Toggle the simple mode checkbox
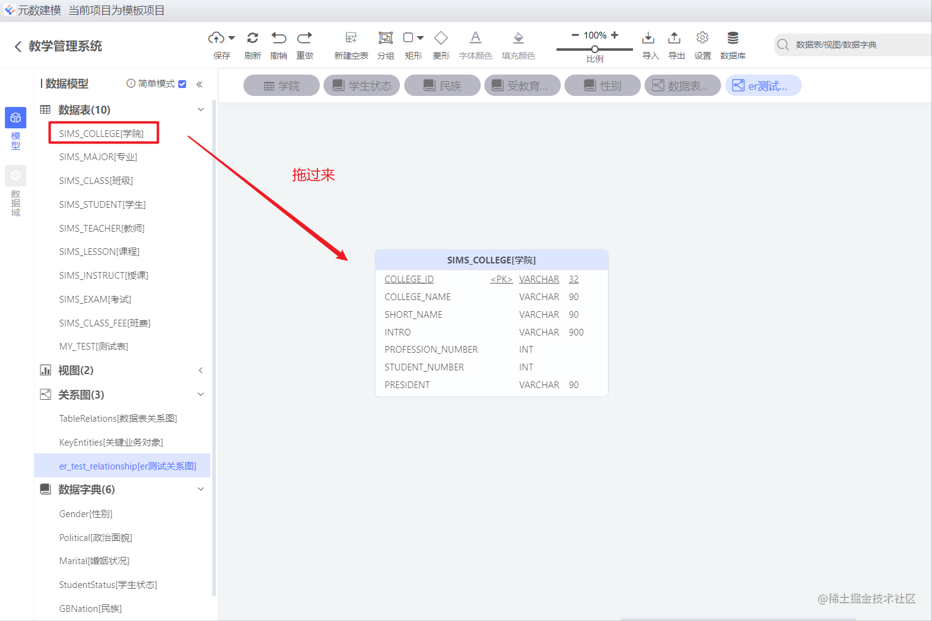This screenshot has width=932, height=621. [x=182, y=84]
